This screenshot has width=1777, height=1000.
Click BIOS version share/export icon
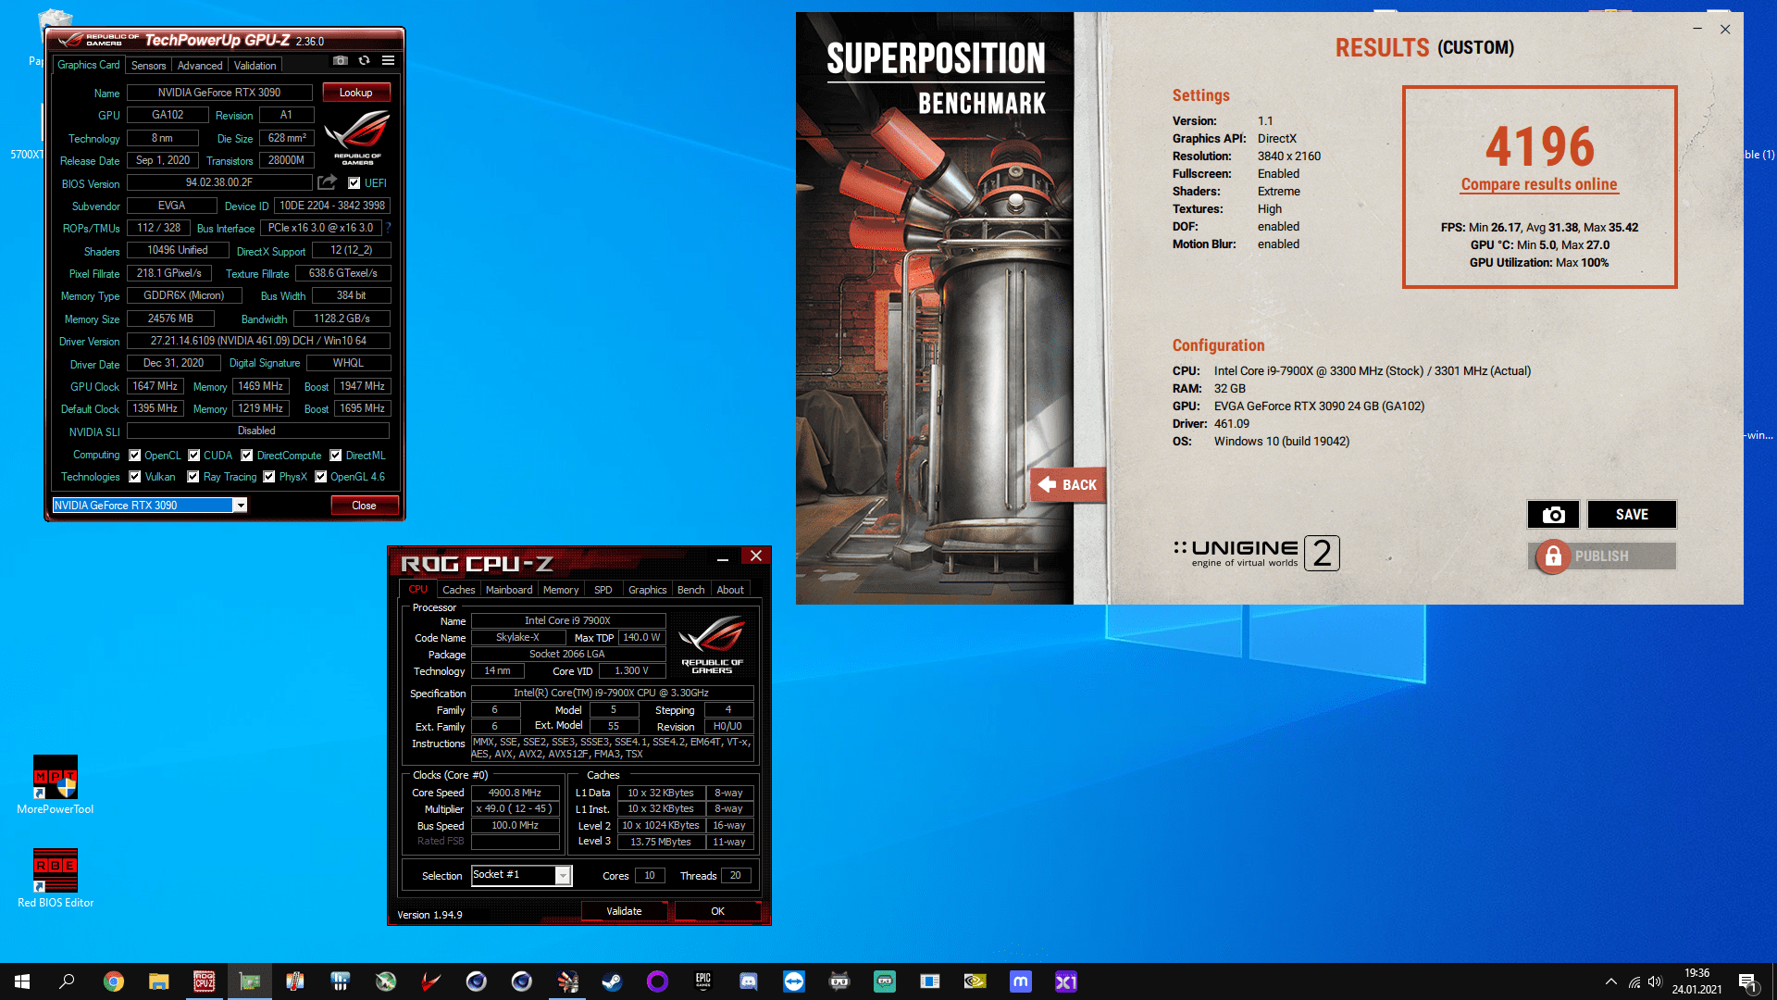(x=327, y=182)
